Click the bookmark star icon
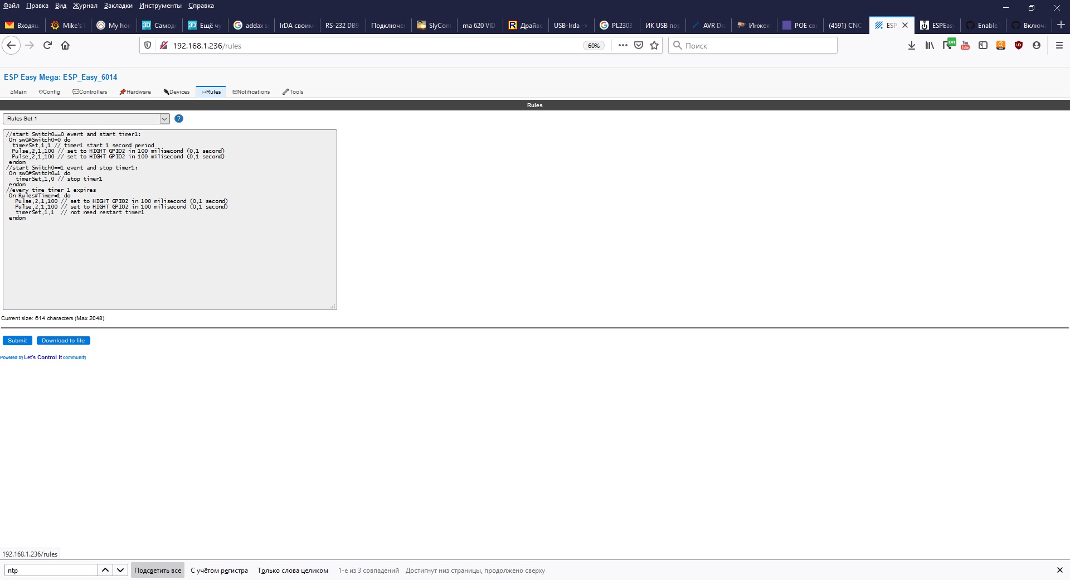This screenshot has height=580, width=1070. (x=654, y=46)
